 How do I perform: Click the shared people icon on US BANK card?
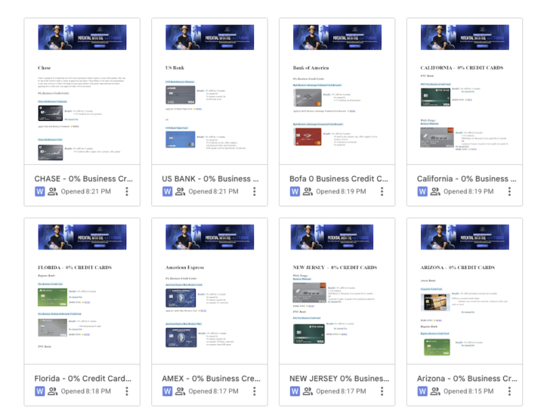[180, 191]
